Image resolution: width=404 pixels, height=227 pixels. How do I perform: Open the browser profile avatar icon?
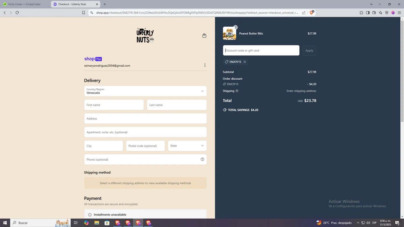393,13
